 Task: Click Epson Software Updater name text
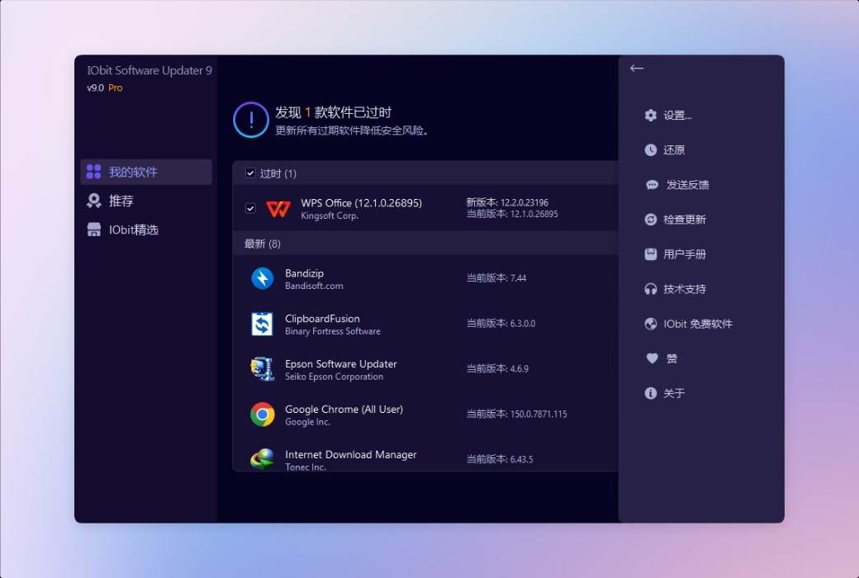click(x=341, y=364)
